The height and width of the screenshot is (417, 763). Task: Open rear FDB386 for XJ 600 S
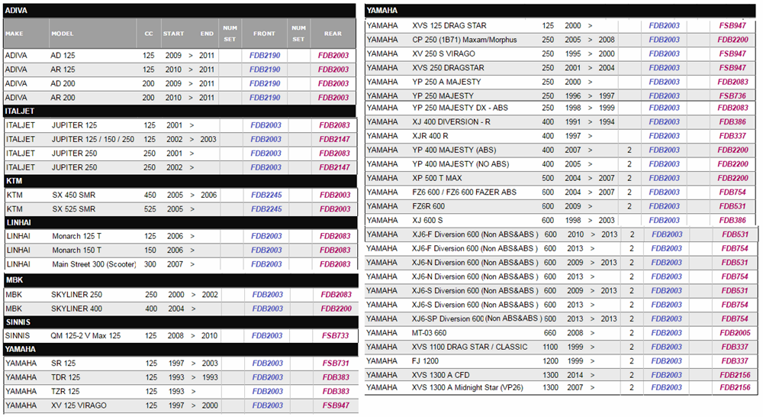[732, 220]
